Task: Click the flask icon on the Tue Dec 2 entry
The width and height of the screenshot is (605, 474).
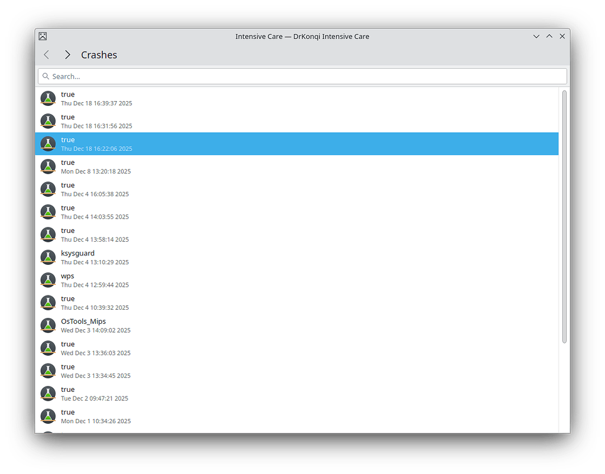Action: click(x=48, y=393)
